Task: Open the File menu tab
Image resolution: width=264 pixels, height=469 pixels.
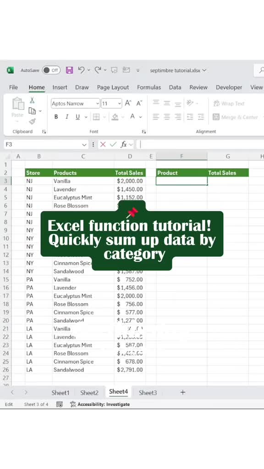Action: (x=13, y=87)
